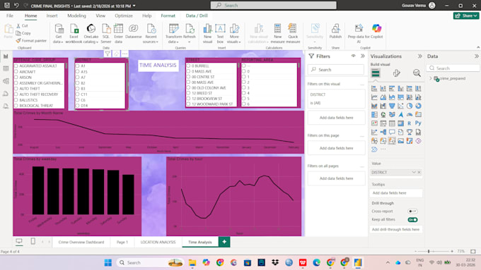Open the Transform data tool

click(x=173, y=33)
